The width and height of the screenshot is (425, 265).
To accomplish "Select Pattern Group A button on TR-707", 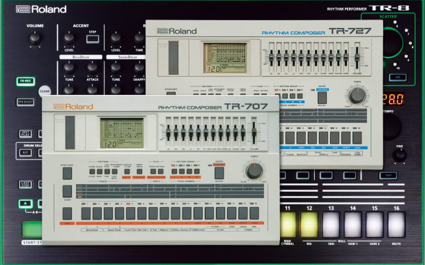I will [x=174, y=171].
